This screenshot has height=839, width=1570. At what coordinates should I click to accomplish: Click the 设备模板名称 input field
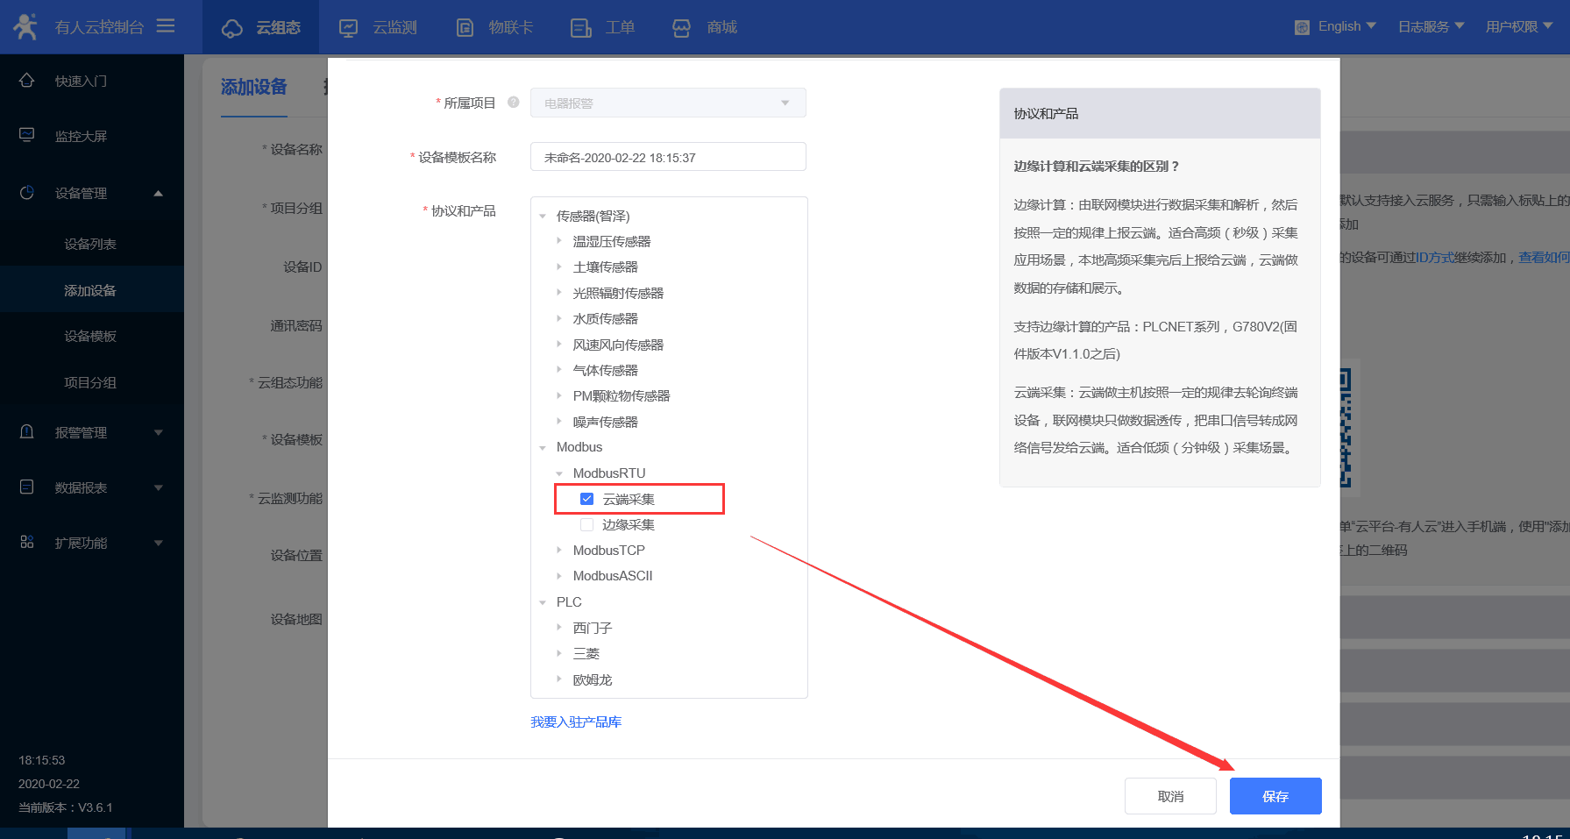point(667,158)
